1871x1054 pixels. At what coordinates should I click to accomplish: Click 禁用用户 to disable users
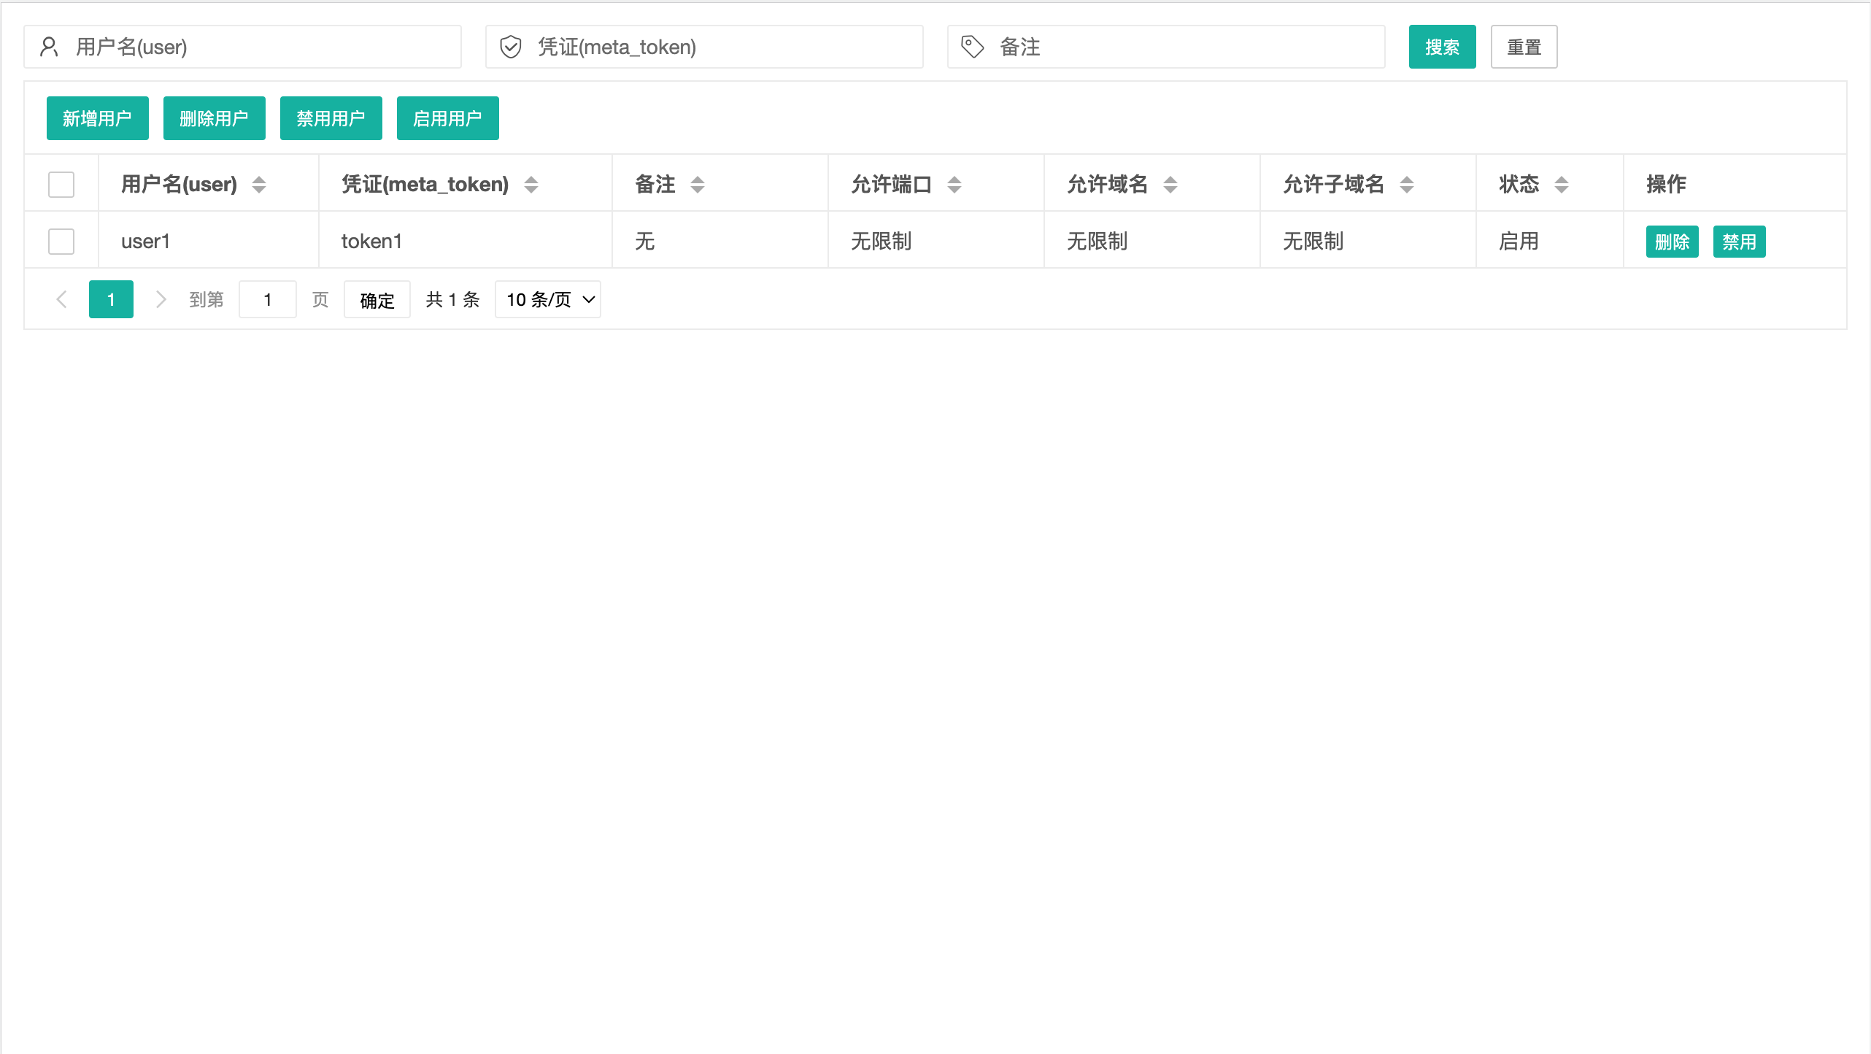(331, 118)
